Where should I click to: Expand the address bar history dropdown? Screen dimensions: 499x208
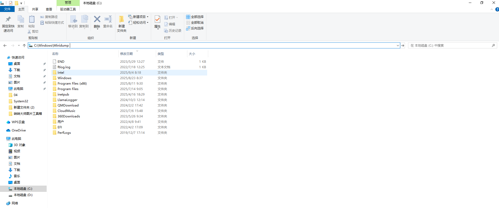398,46
